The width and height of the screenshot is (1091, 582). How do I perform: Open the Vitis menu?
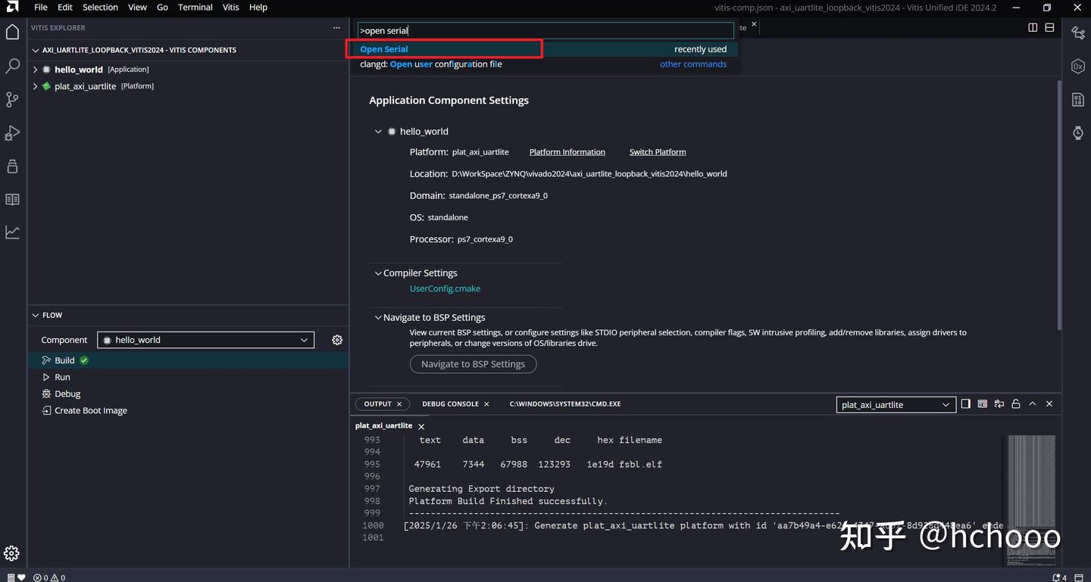pos(231,7)
